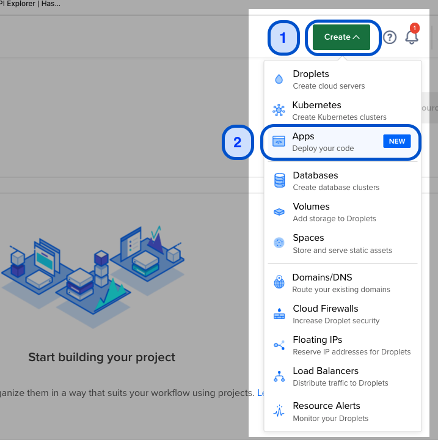Image resolution: width=438 pixels, height=440 pixels.
Task: Click 'Monitor your Droplets' description text
Action: coord(330,418)
